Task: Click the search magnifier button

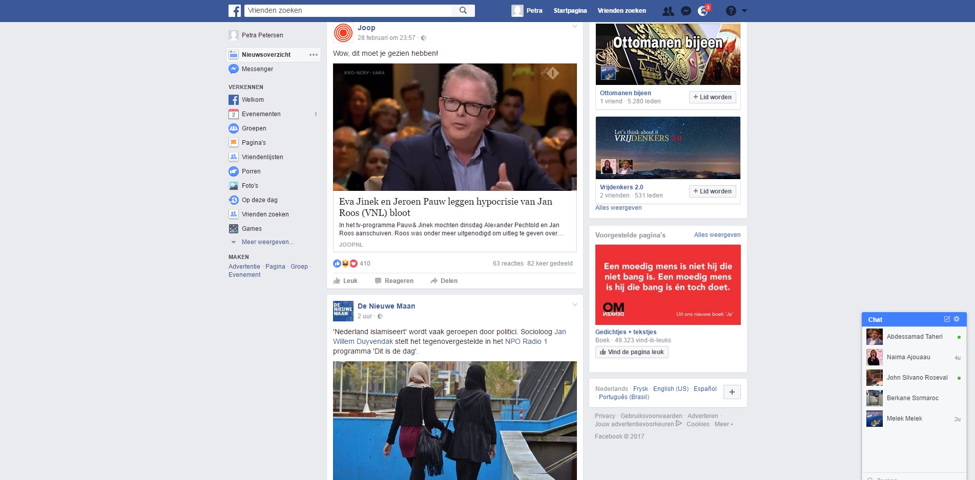Action: tap(463, 11)
